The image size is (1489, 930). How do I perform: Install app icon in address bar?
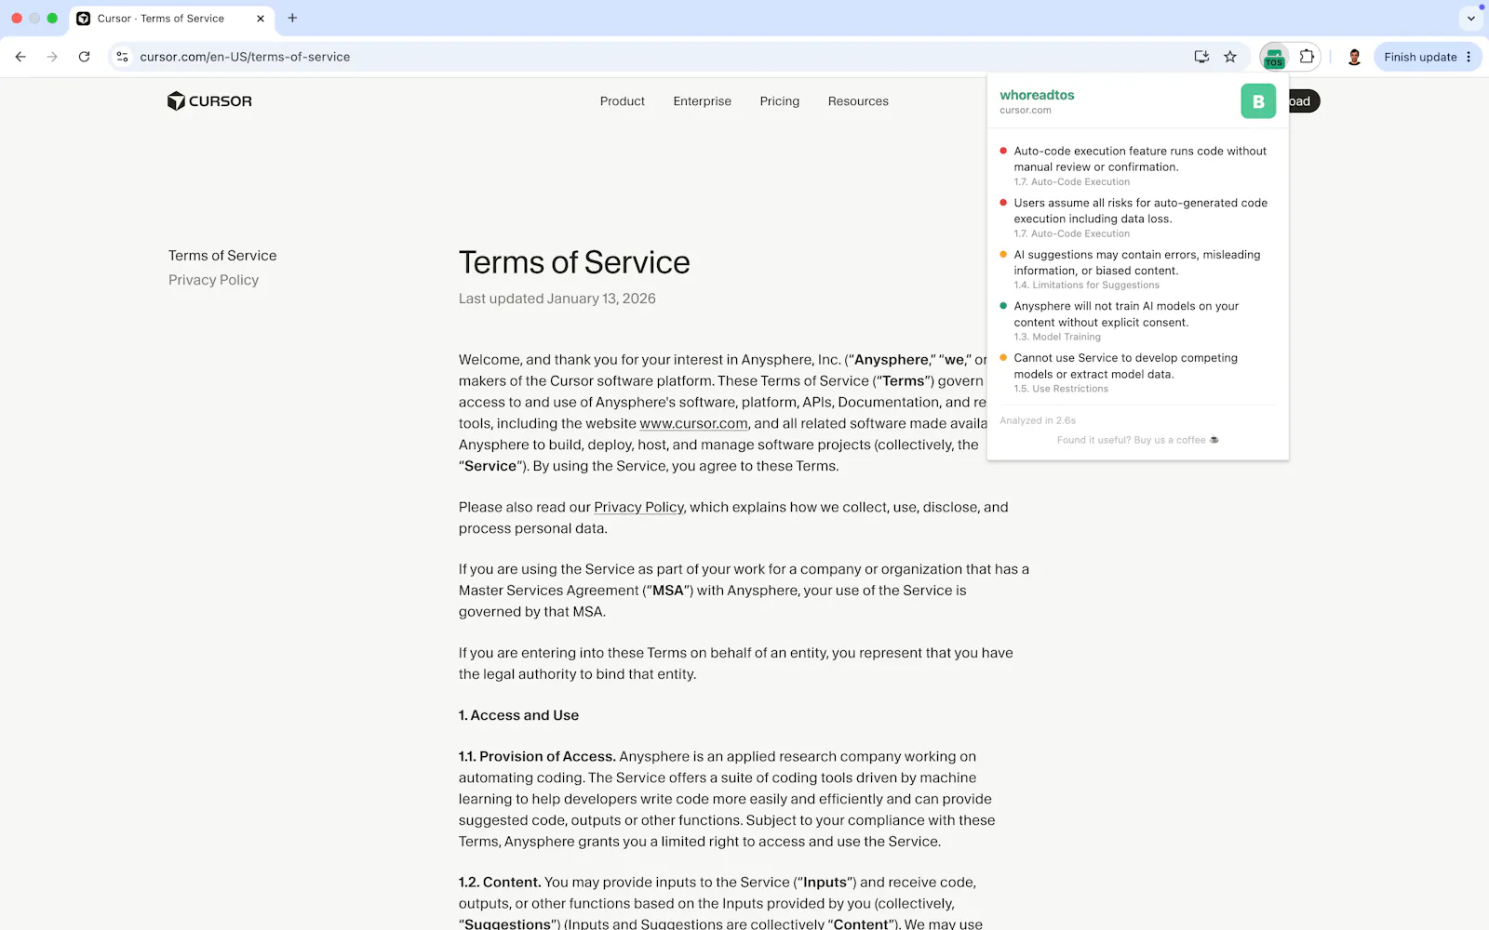click(1201, 57)
